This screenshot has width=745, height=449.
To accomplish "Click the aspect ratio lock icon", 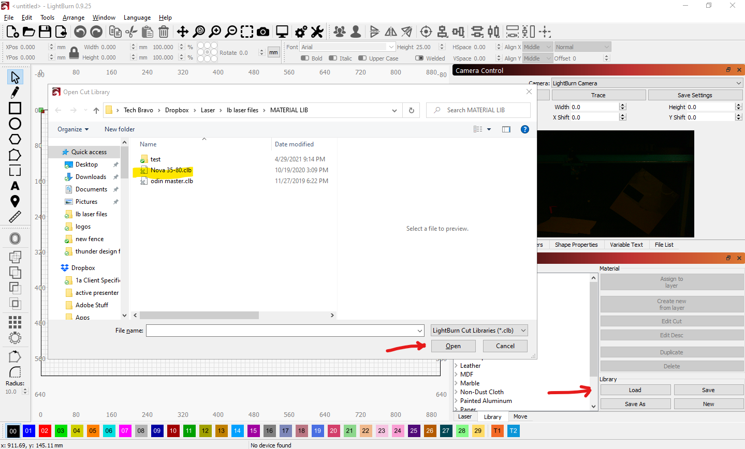I will coord(75,52).
